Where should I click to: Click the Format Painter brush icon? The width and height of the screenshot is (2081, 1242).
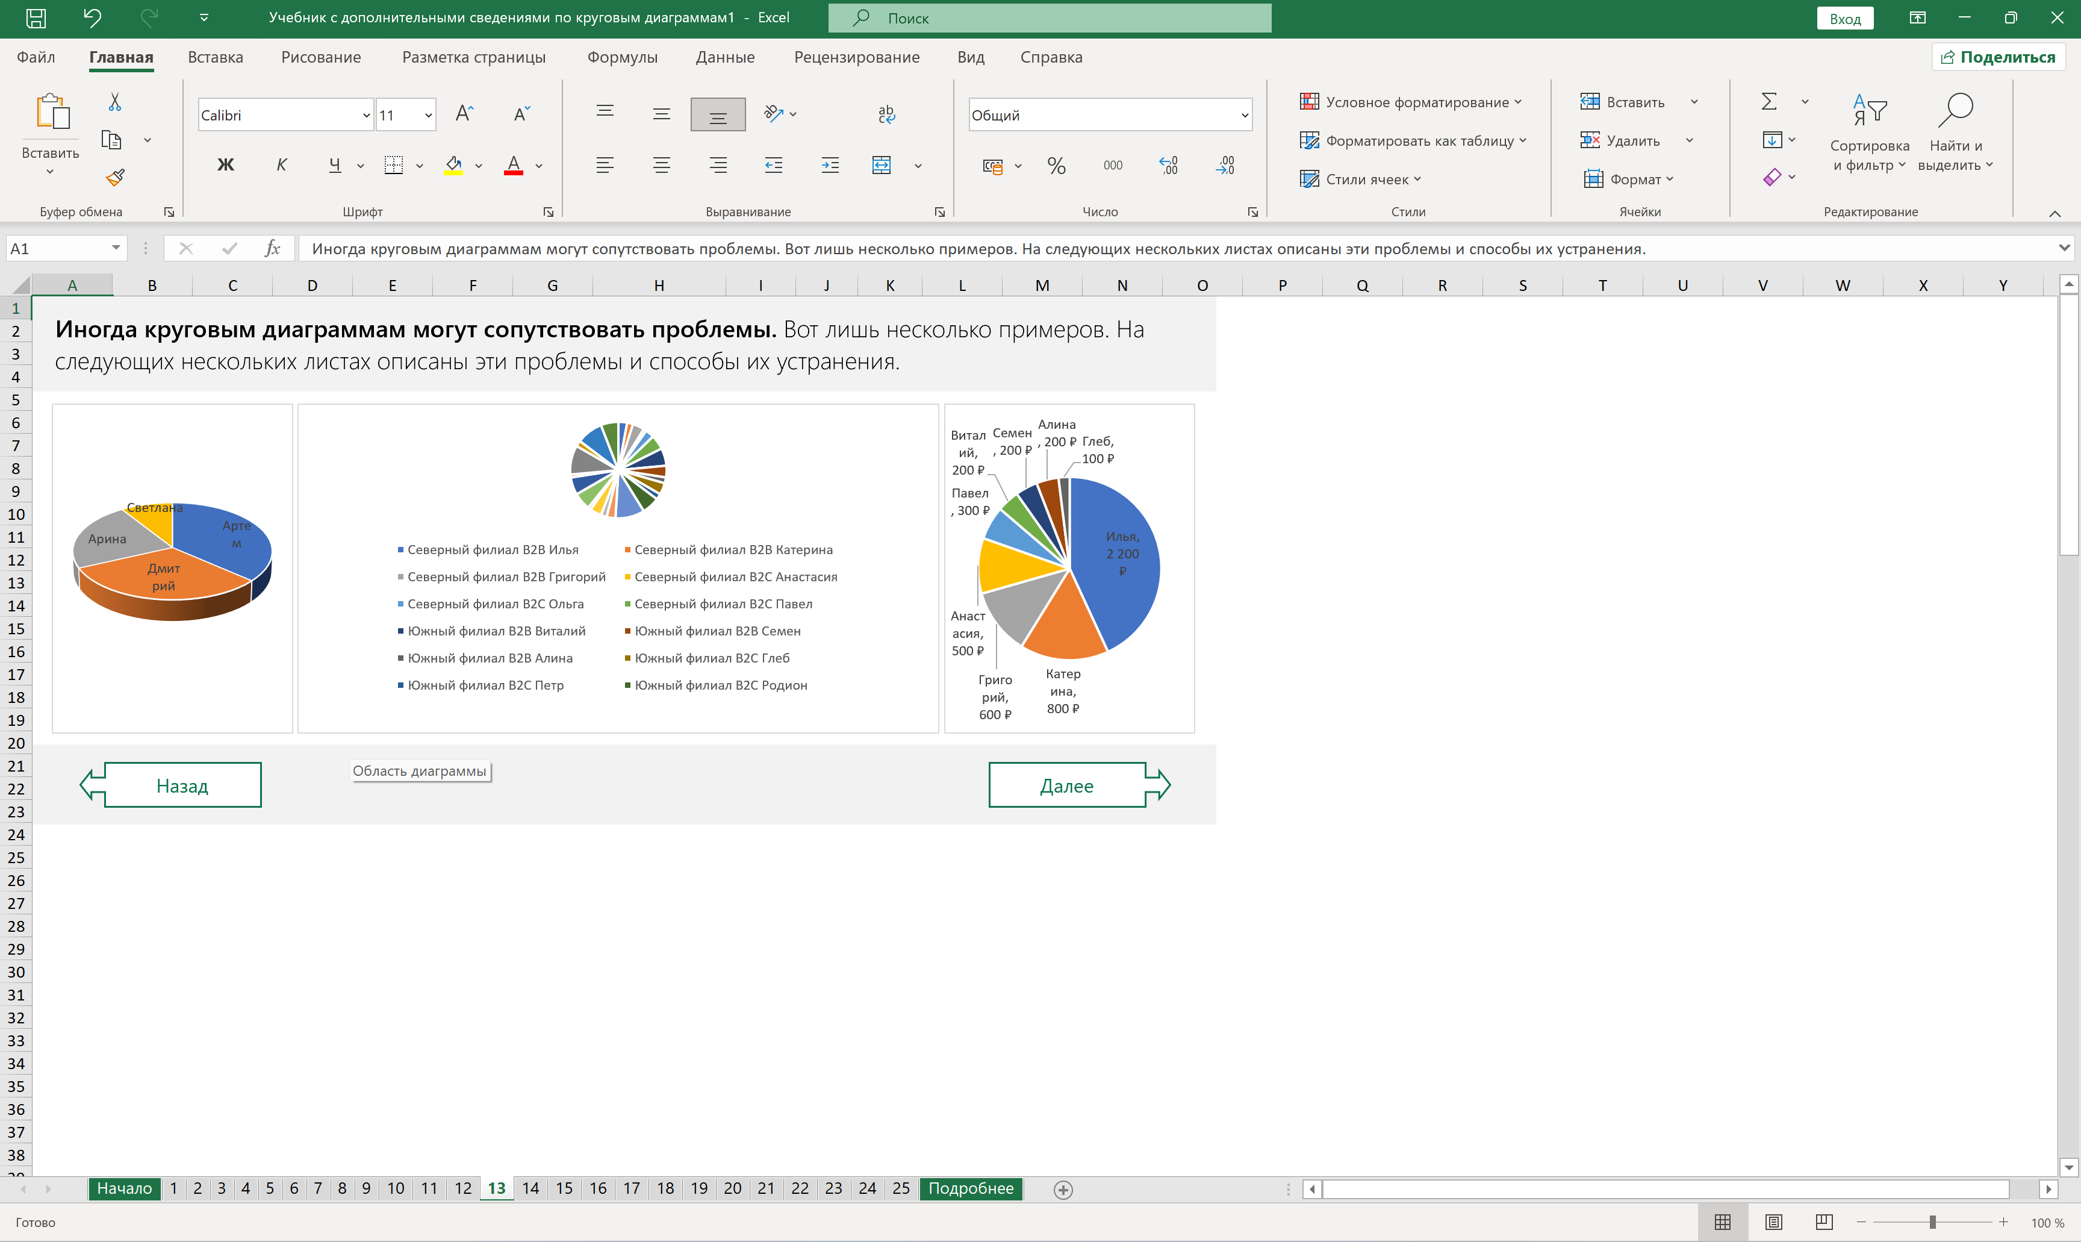click(114, 178)
